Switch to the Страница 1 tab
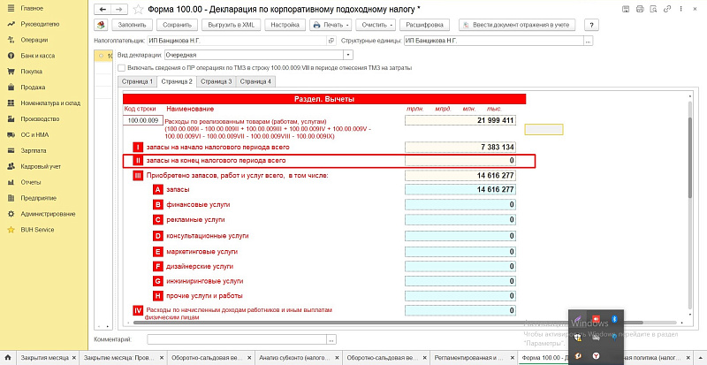 (x=137, y=81)
